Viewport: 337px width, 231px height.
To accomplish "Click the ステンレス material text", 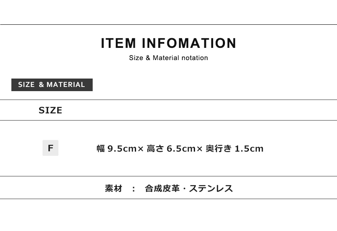I will coord(211,189).
